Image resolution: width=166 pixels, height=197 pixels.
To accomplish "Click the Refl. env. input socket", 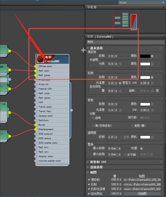I will pos(36,147).
